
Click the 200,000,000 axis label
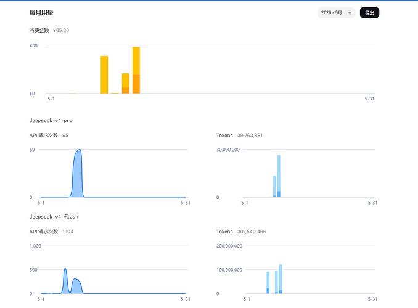click(229, 246)
